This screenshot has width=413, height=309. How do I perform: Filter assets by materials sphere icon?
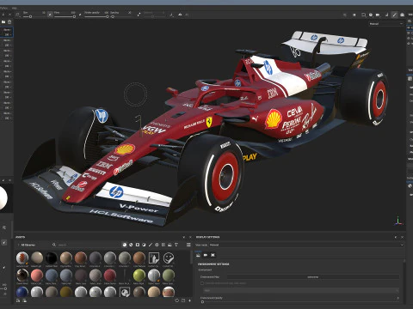[x=125, y=245]
